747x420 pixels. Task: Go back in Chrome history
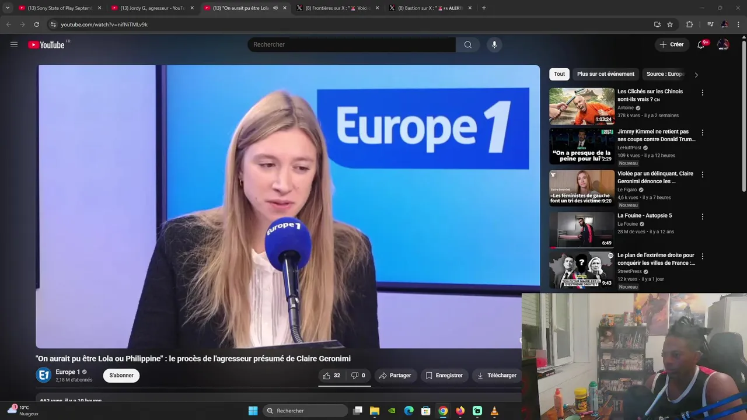pos(8,24)
